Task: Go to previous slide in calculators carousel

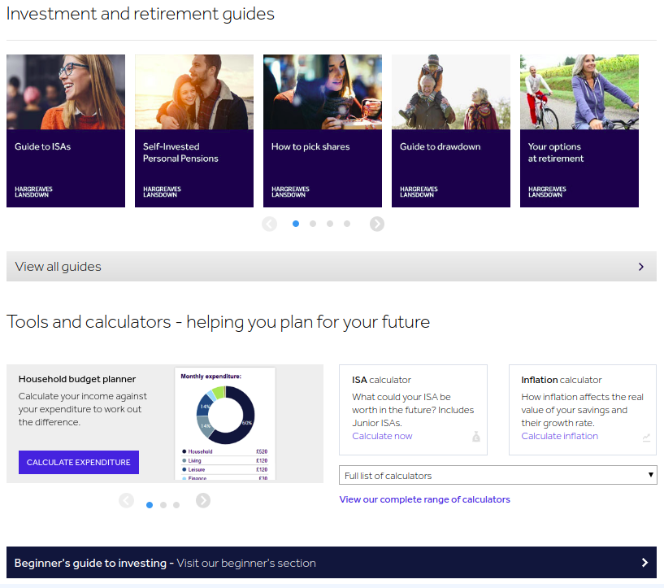Action: tap(127, 500)
